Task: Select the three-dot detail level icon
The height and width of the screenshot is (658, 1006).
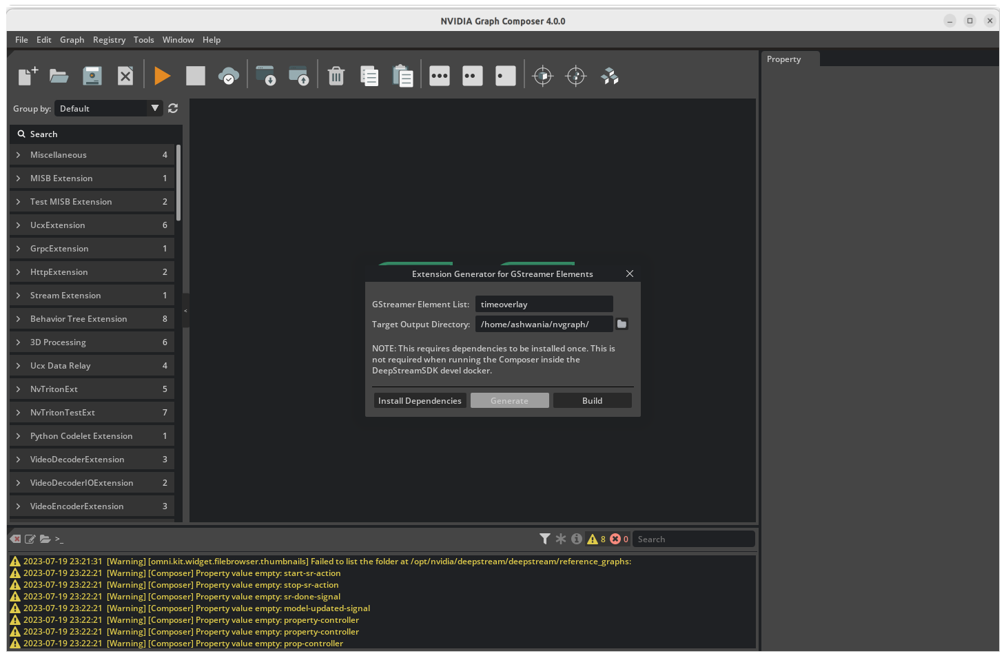Action: pos(440,76)
